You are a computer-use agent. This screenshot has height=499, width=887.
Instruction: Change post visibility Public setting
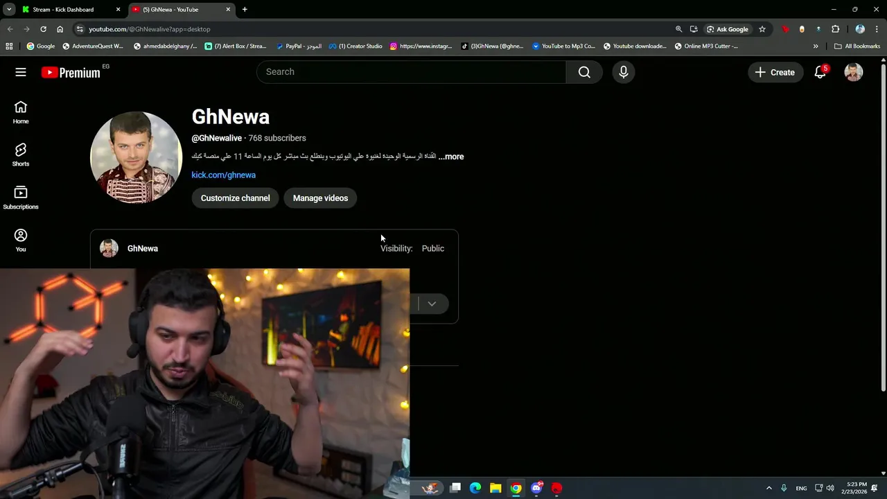tap(433, 248)
